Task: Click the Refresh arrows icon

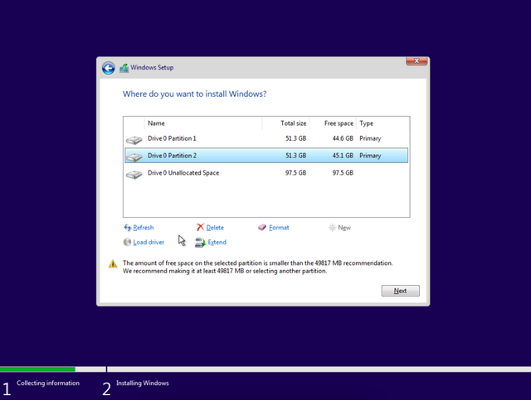Action: point(127,228)
